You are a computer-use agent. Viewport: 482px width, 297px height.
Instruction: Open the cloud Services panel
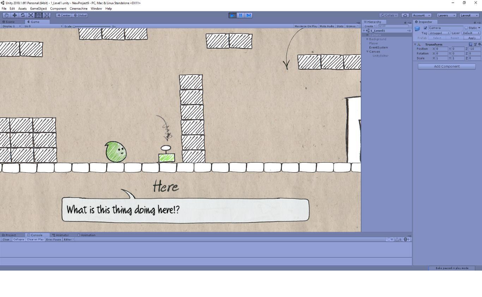405,15
